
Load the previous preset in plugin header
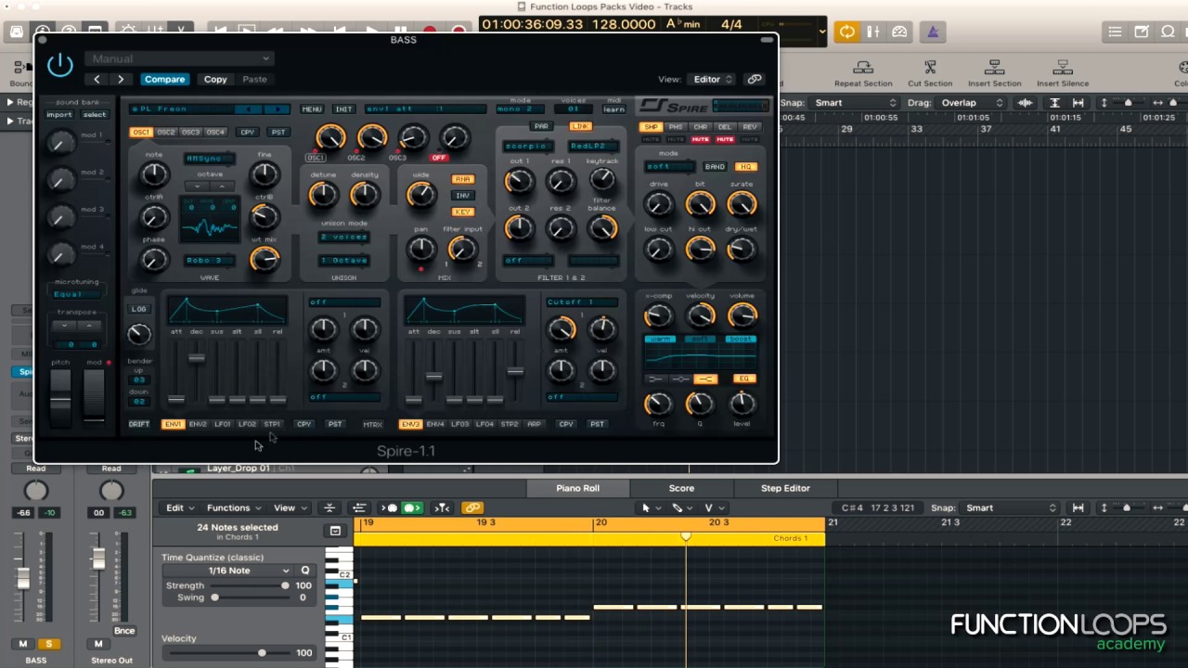[97, 80]
